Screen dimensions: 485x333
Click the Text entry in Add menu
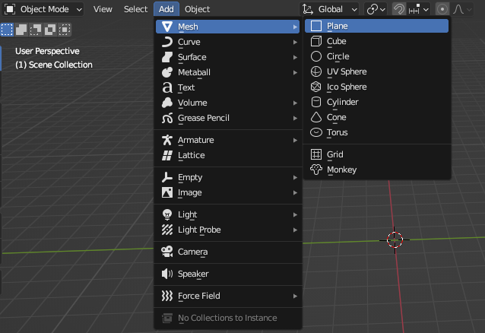(x=186, y=87)
